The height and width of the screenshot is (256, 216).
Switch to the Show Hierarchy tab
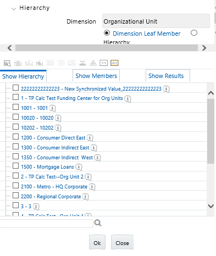23,76
